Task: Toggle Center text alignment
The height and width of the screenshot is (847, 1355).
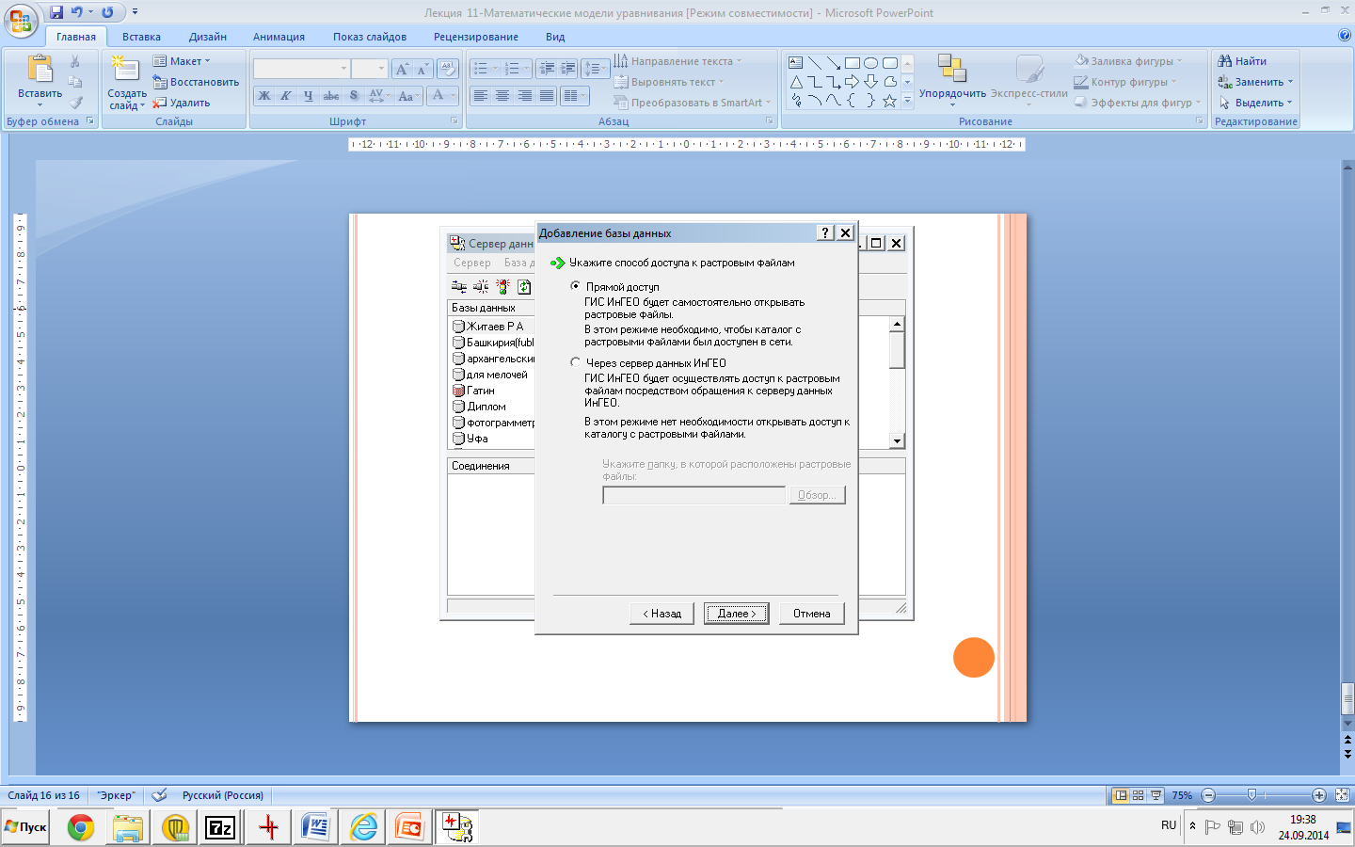Action: point(502,96)
